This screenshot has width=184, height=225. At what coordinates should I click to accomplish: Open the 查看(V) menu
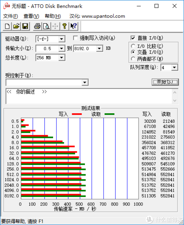[x=31, y=16]
